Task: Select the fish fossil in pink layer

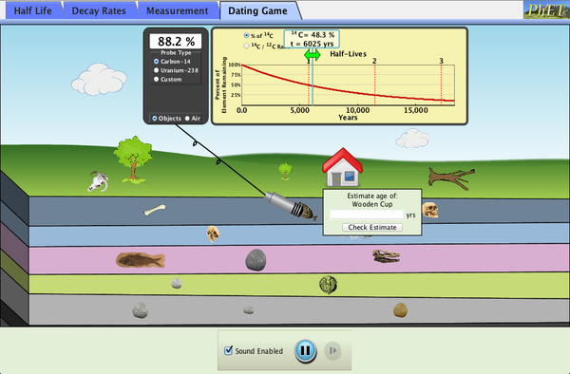Action: [141, 260]
